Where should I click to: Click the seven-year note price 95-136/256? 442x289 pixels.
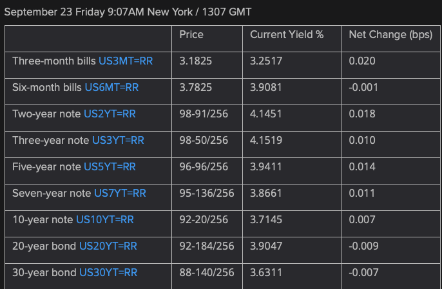click(207, 193)
